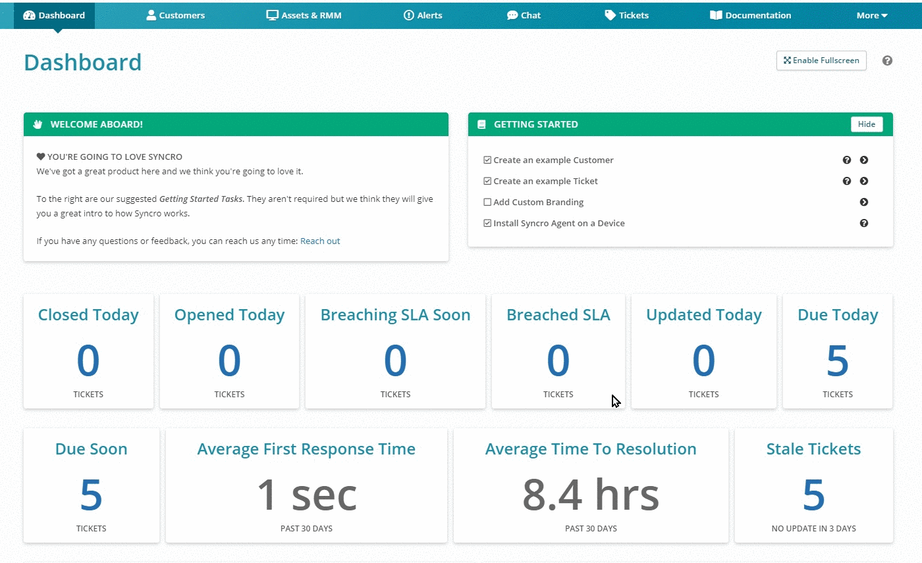922x563 pixels.
Task: Open Assets & RMM tab
Action: point(304,15)
